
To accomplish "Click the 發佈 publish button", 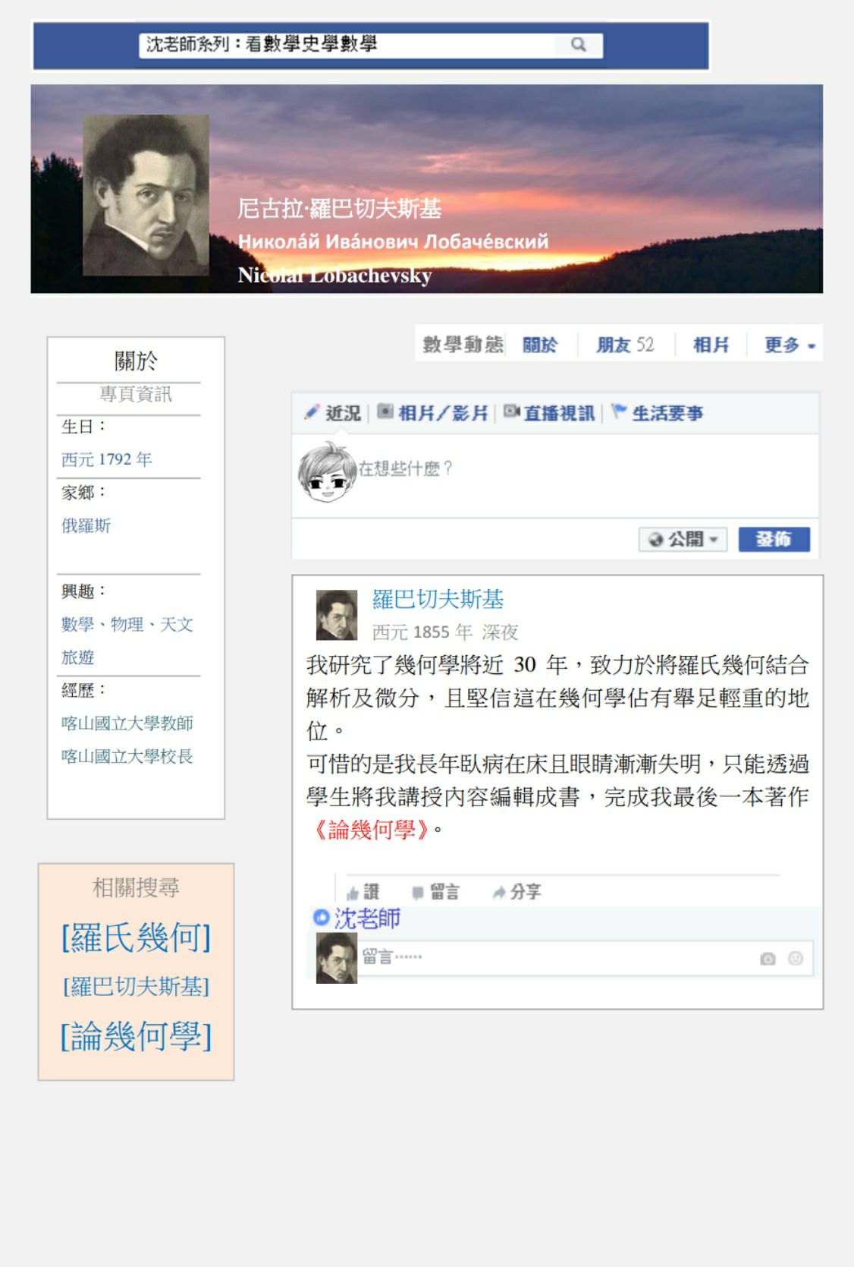I will point(774,539).
